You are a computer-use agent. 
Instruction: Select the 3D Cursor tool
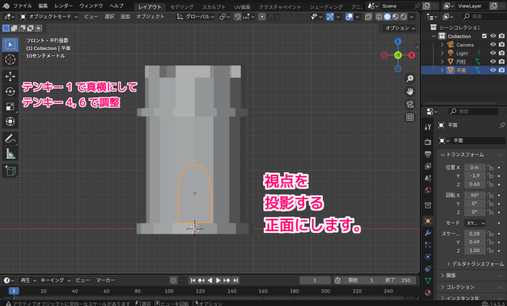(x=10, y=60)
